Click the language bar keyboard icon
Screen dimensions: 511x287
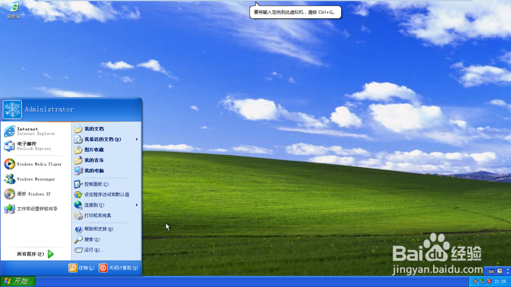click(x=492, y=271)
